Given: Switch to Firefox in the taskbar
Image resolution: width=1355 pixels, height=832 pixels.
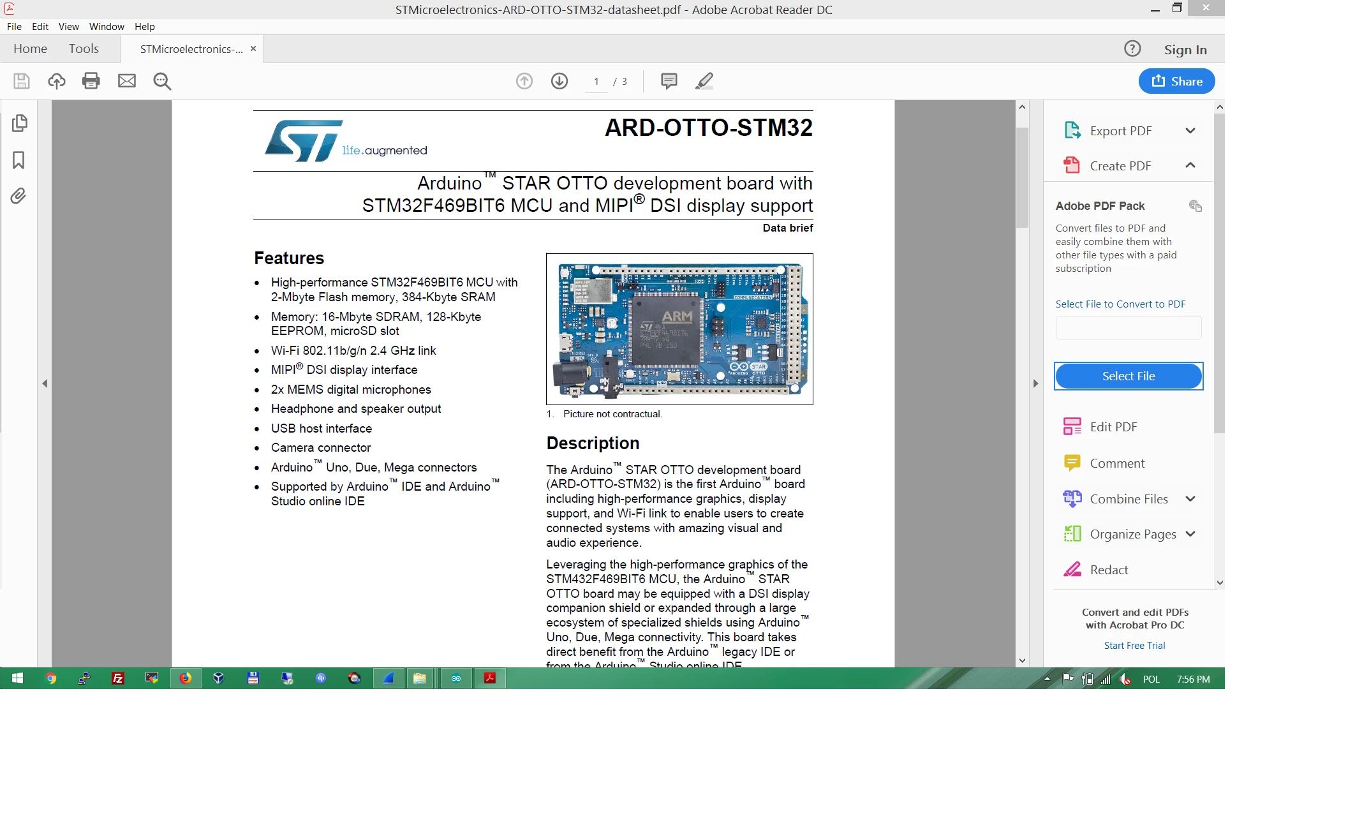Looking at the screenshot, I should point(186,678).
